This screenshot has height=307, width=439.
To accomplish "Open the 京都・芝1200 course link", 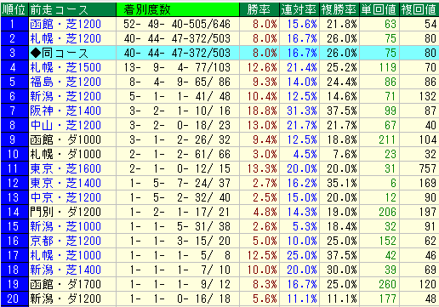I will [x=66, y=241].
